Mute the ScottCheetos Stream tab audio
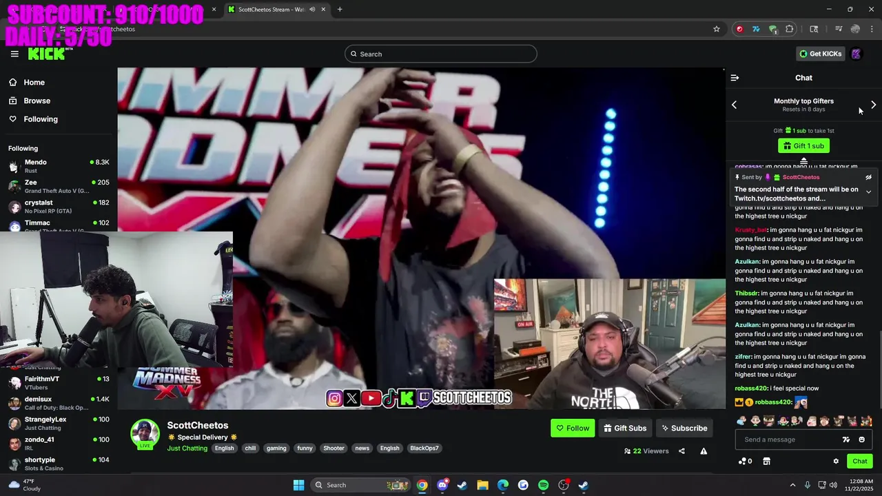 312,10
